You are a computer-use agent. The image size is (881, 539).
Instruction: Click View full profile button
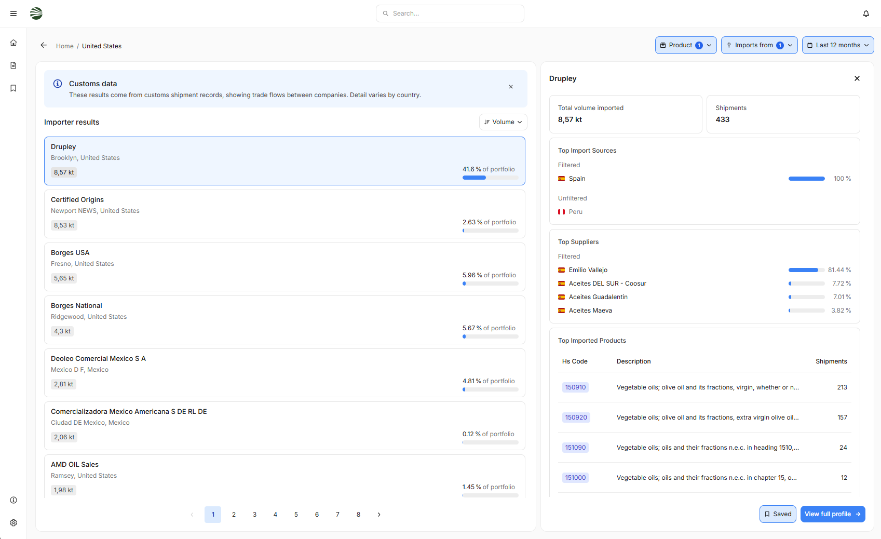833,514
